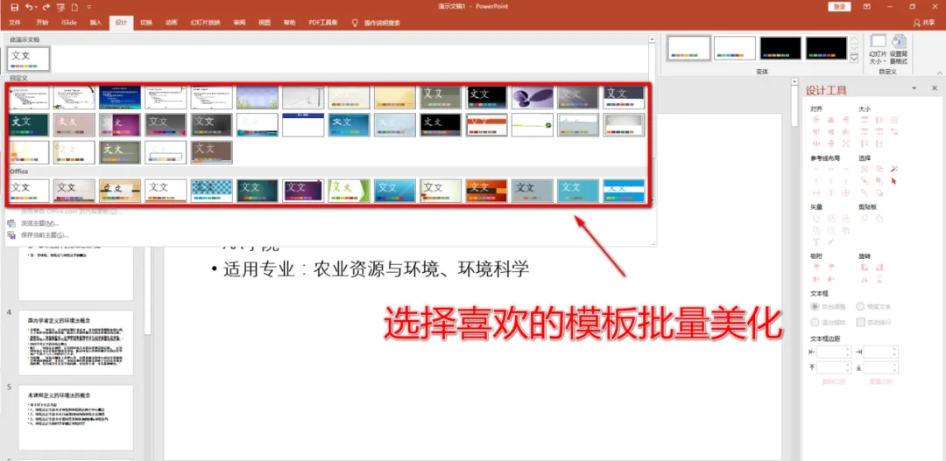946x461 pixels.
Task: Open the customize quick access toolbar dropdown
Action: click(x=89, y=7)
